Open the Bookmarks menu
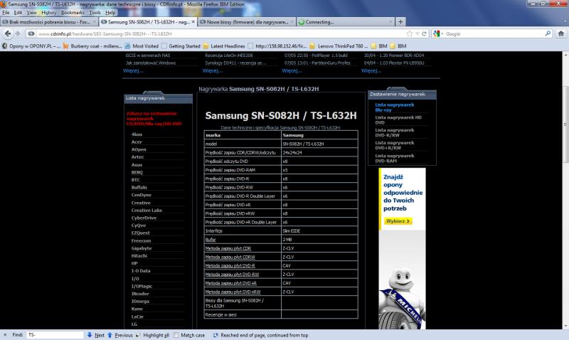 (x=73, y=12)
